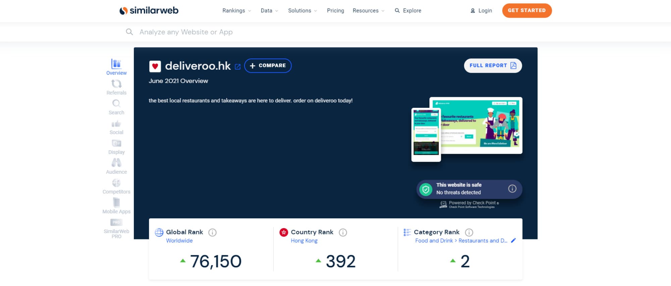Click the GET STARTED button
Viewport: 671px width, 286px height.
pyautogui.click(x=527, y=10)
